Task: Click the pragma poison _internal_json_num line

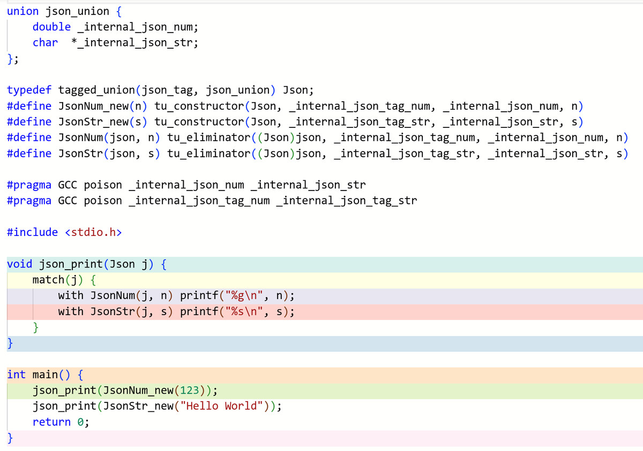Action: pos(186,185)
